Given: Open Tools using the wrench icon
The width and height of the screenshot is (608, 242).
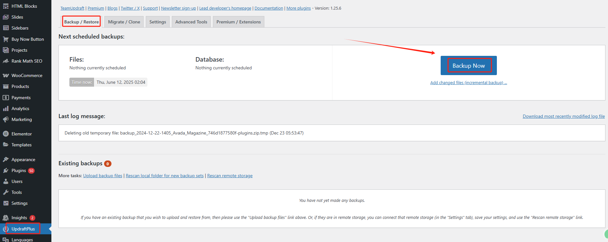Looking at the screenshot, I should click(6, 192).
